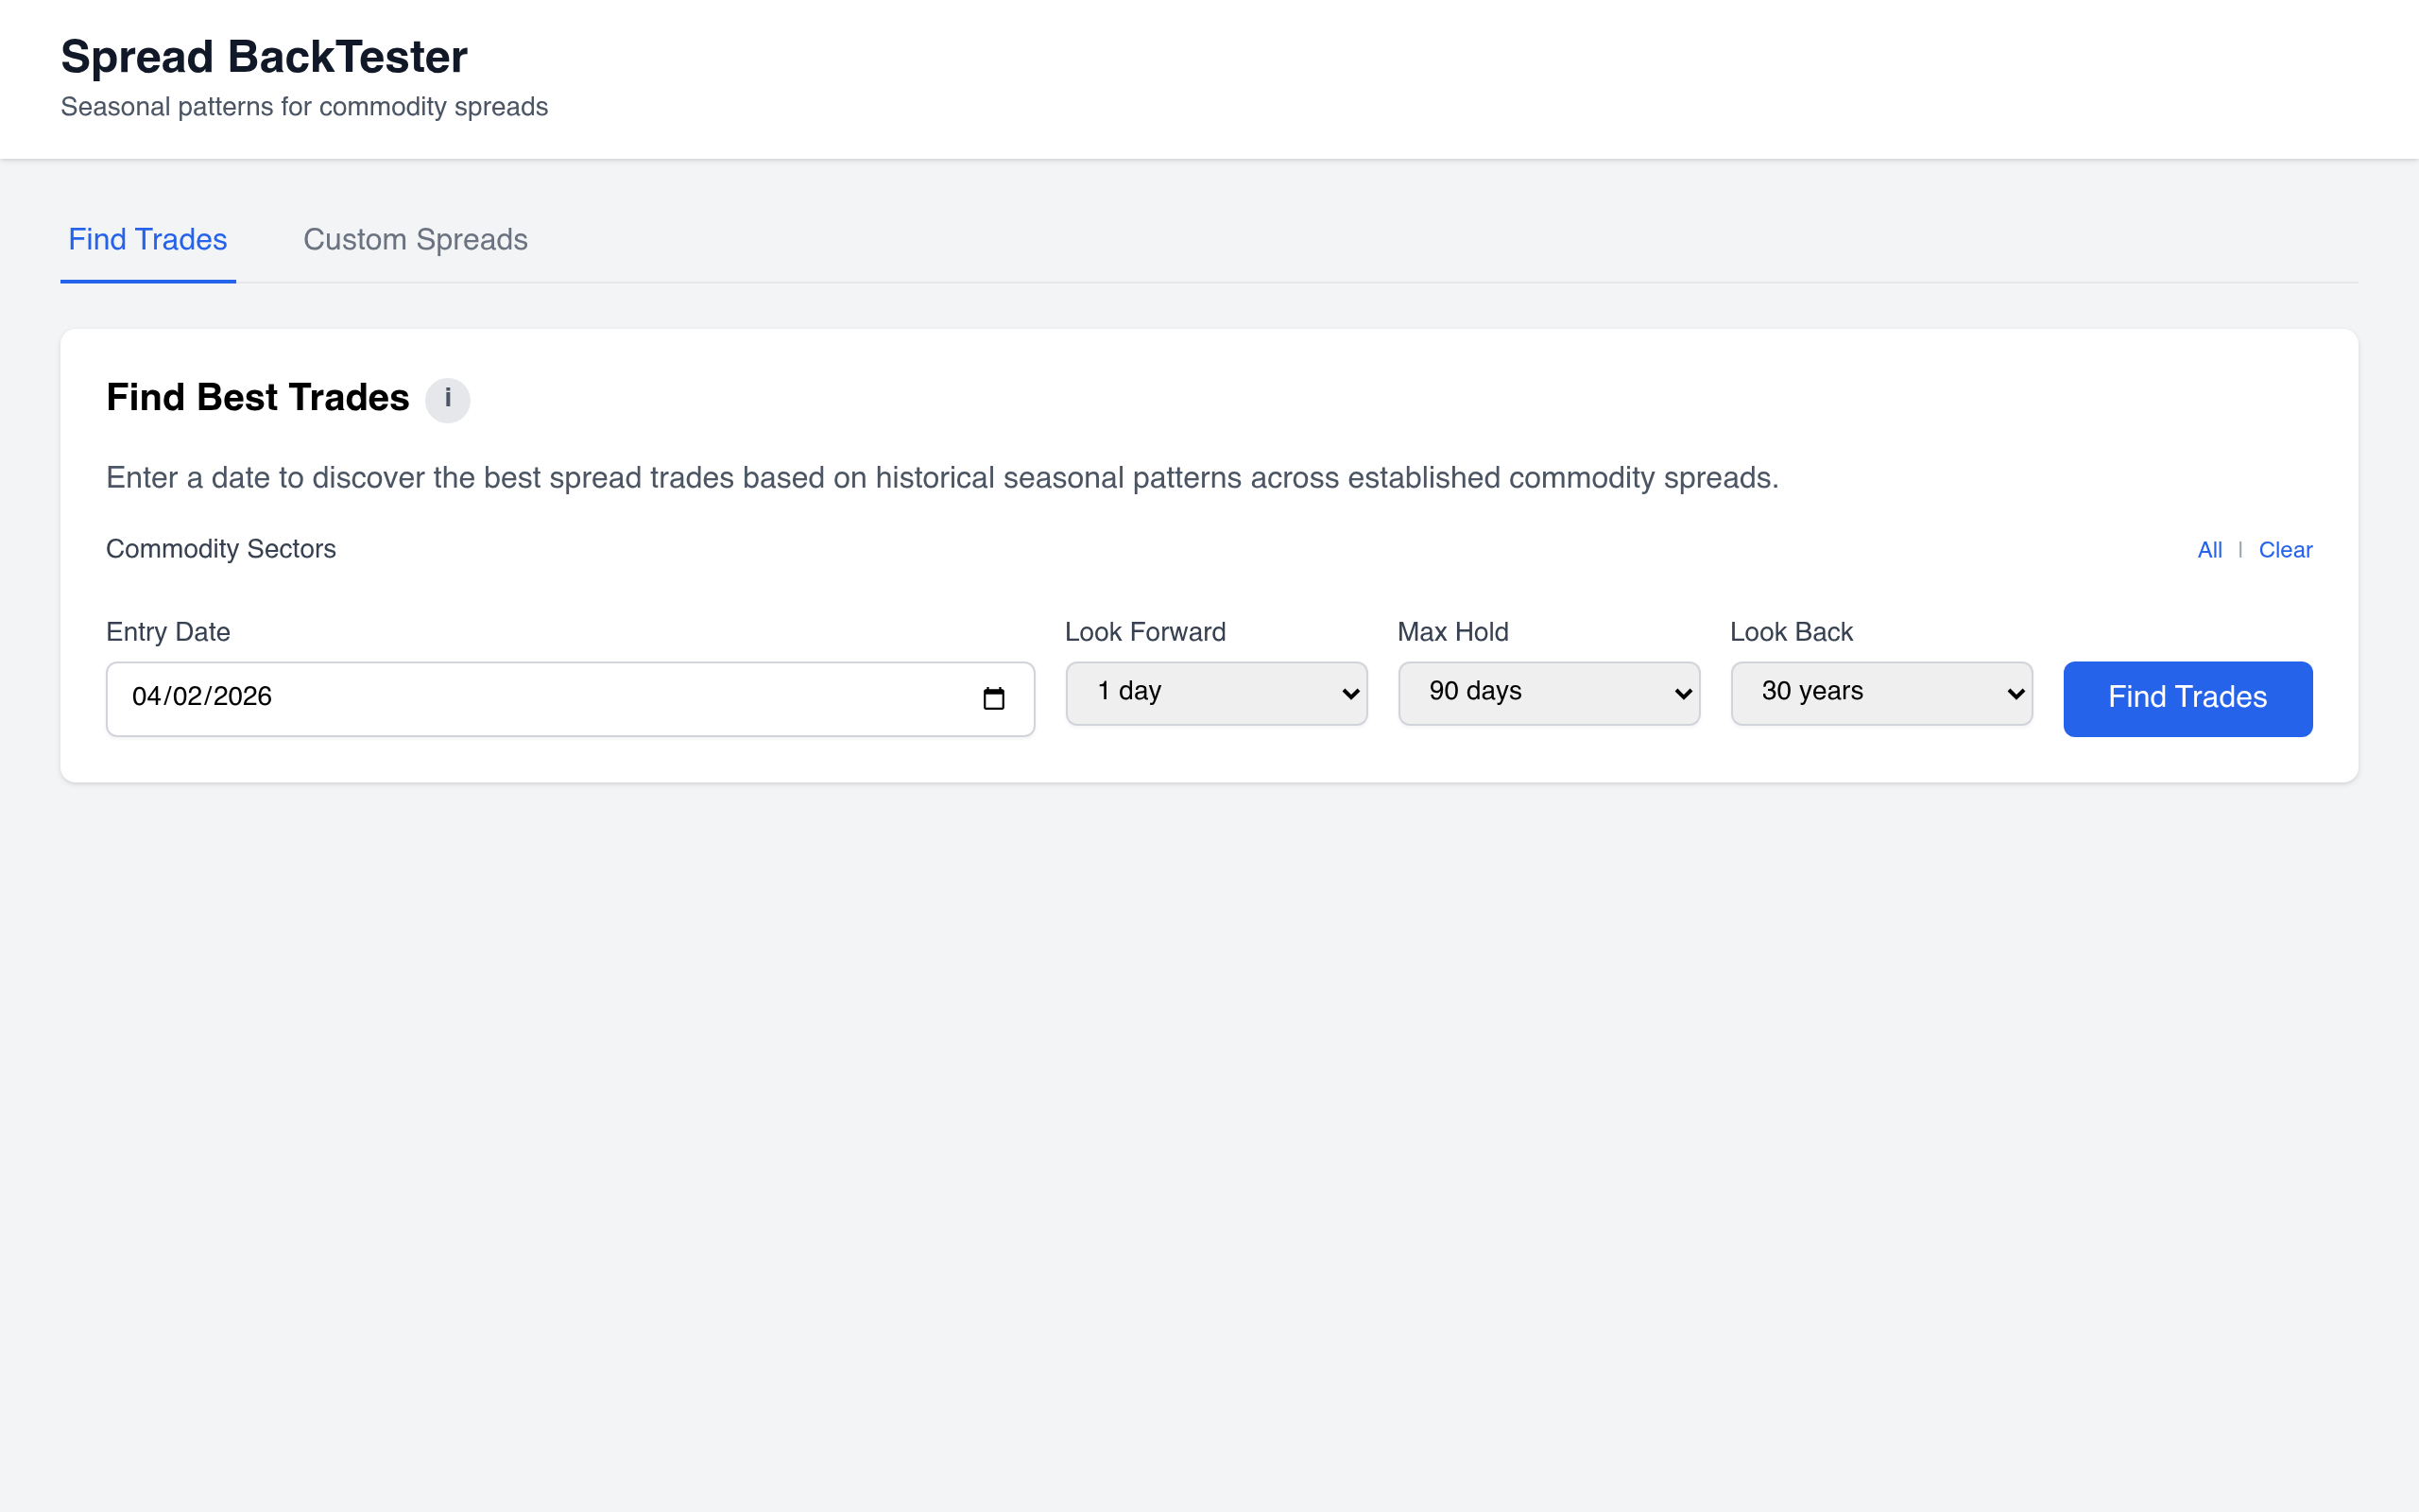Open the calendar picker in Entry Date
2419x1512 pixels.
[992, 698]
